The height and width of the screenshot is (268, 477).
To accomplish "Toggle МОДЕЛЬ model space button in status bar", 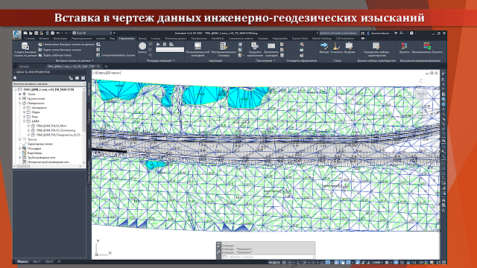I will pyautogui.click(x=274, y=263).
